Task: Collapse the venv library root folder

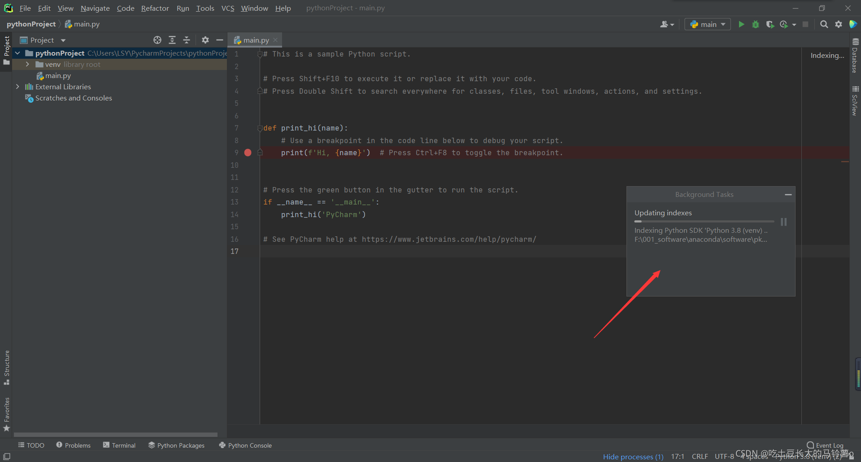Action: (x=27, y=64)
